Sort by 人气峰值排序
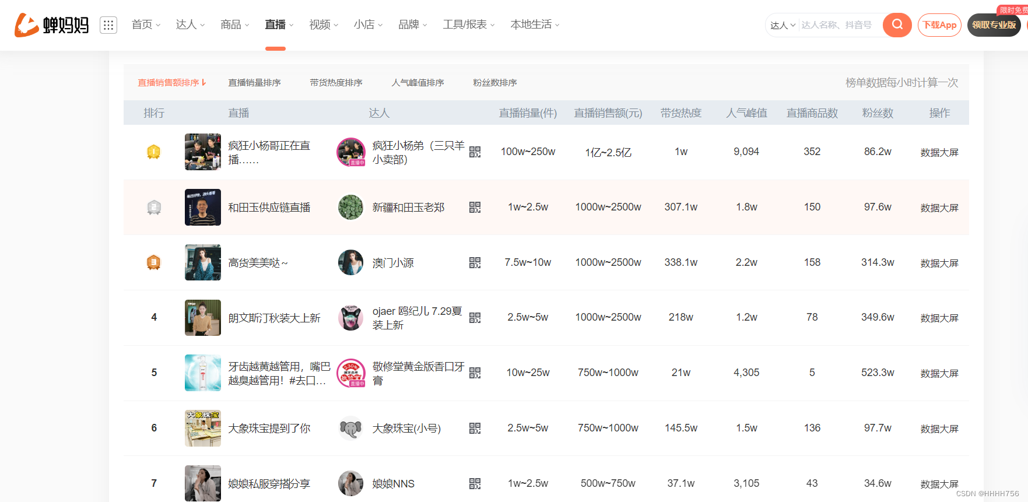The width and height of the screenshot is (1028, 502). (x=417, y=83)
